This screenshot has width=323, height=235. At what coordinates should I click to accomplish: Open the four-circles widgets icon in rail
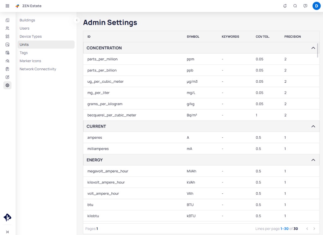pos(8,36)
